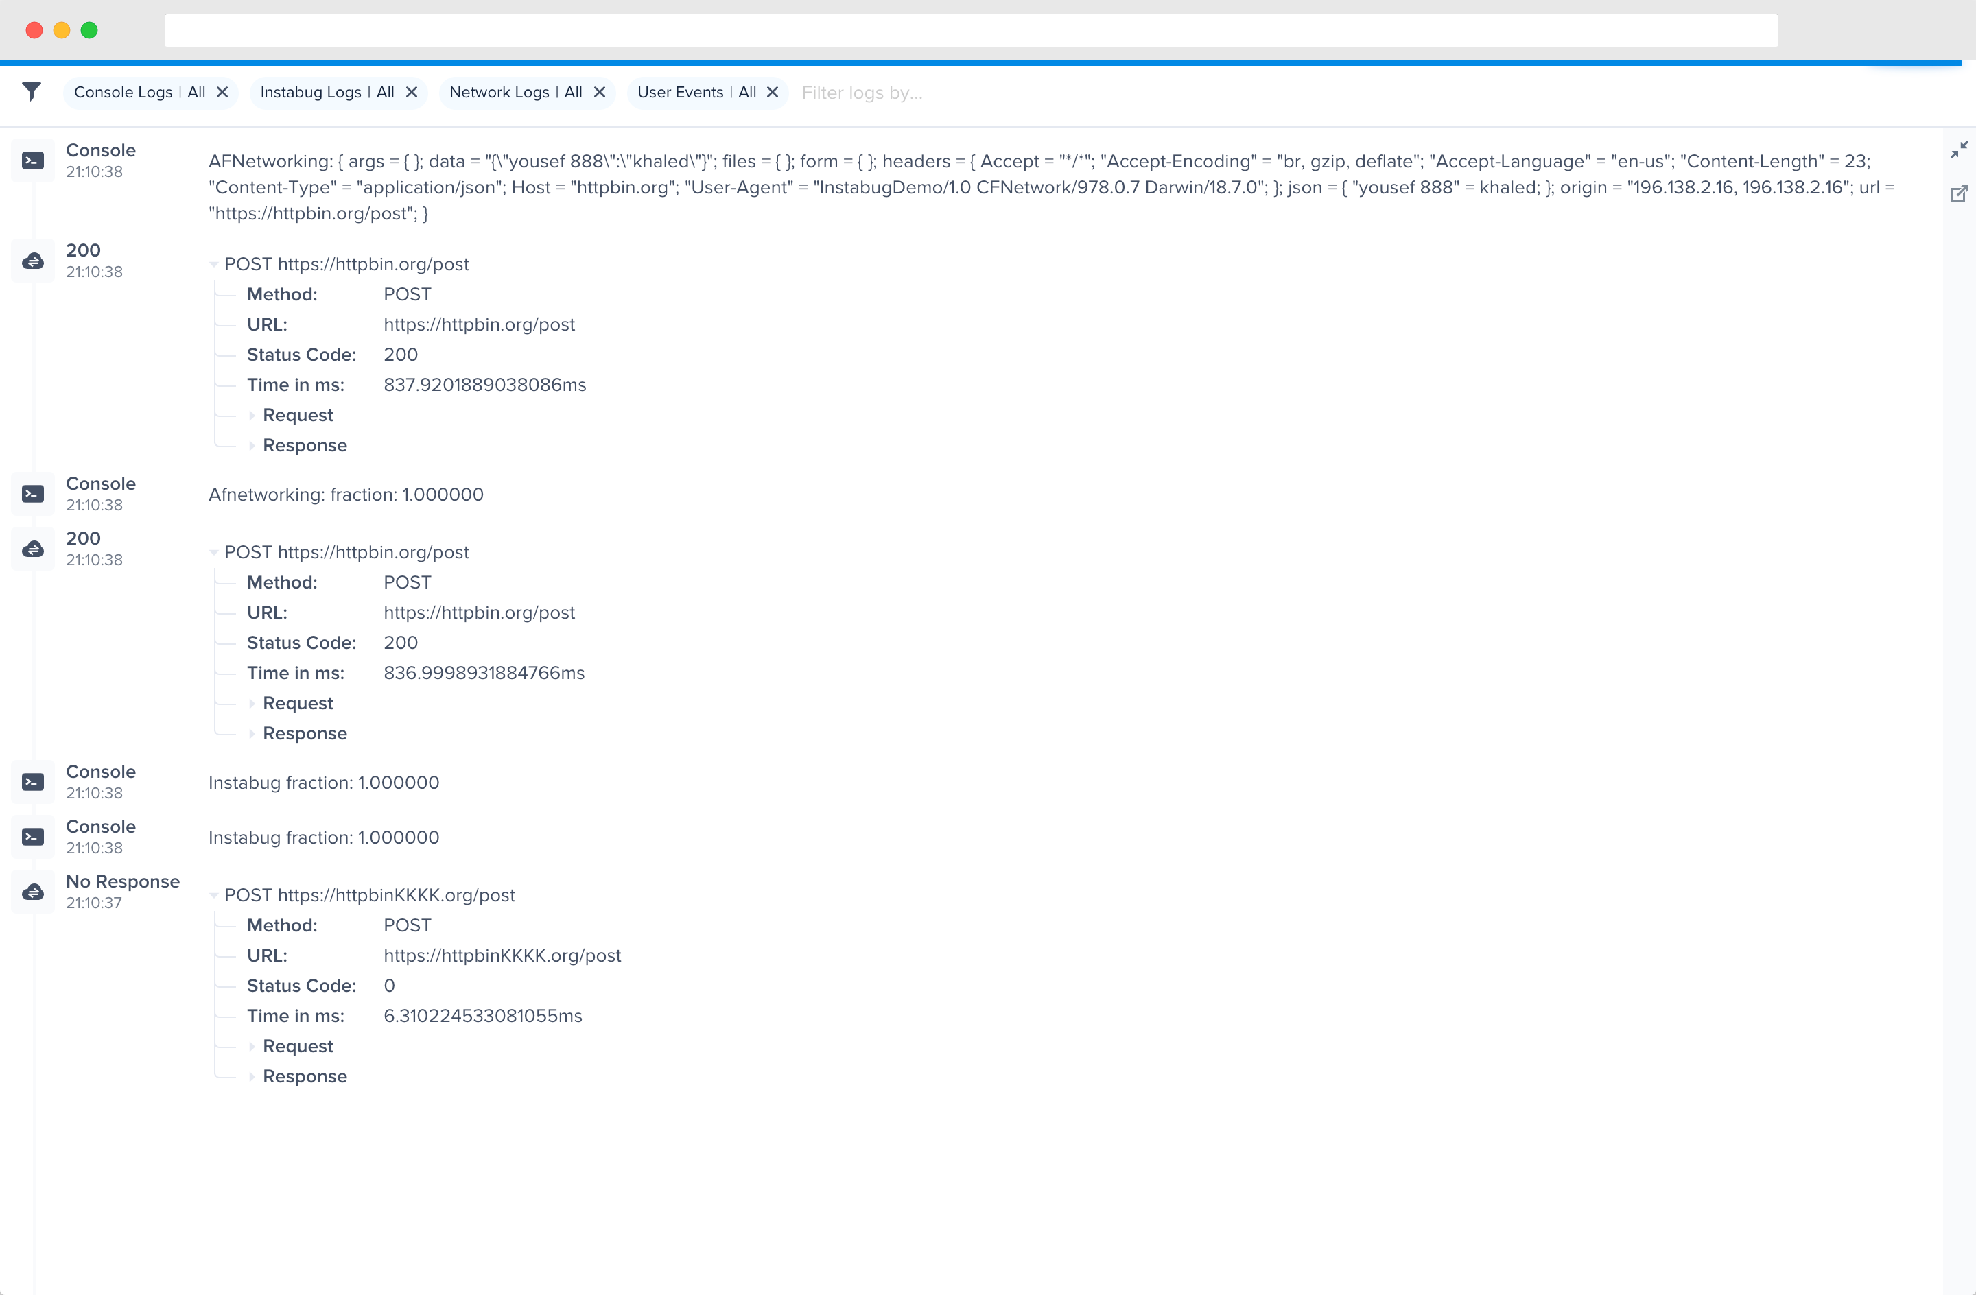Click the collapse view arrows icon

tap(1959, 150)
